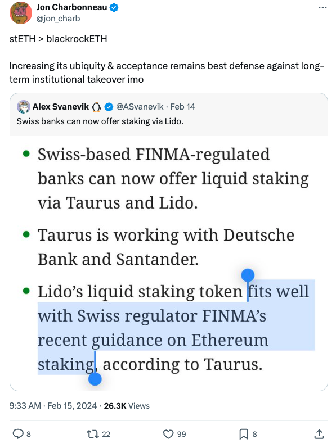This screenshot has width=336, height=448.
Task: Click the Alex Svanevik display name
Action: 61,107
